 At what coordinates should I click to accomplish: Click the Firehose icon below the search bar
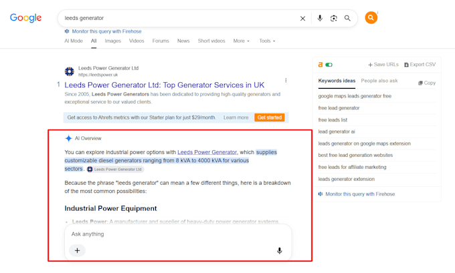tap(67, 31)
